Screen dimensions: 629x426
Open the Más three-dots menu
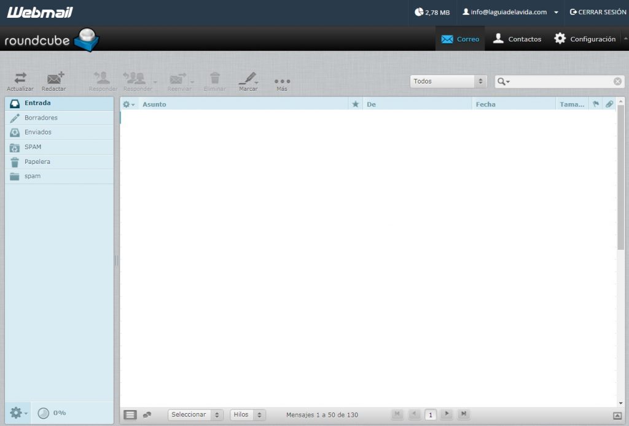(x=282, y=81)
